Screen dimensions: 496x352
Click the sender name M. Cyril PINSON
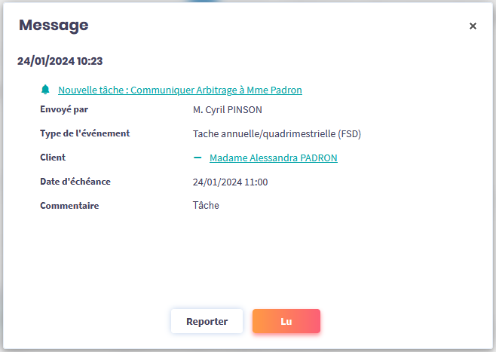(228, 109)
